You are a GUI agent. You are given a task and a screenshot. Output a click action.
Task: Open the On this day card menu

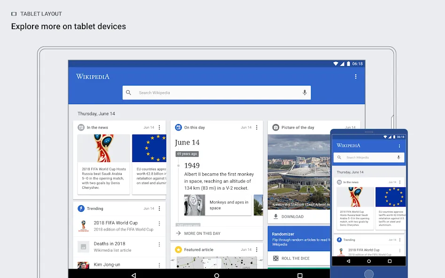click(x=257, y=127)
